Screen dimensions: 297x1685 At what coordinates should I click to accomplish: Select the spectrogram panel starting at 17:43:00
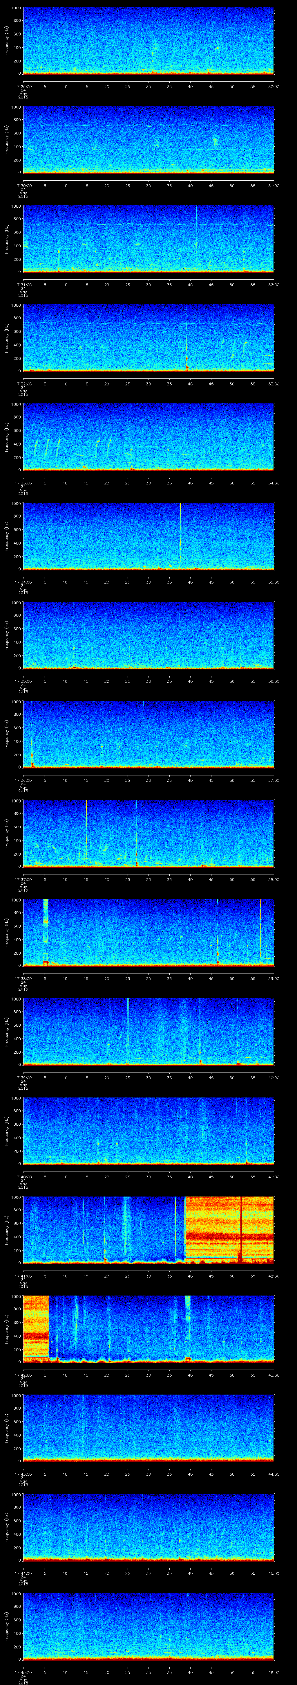tap(149, 1428)
